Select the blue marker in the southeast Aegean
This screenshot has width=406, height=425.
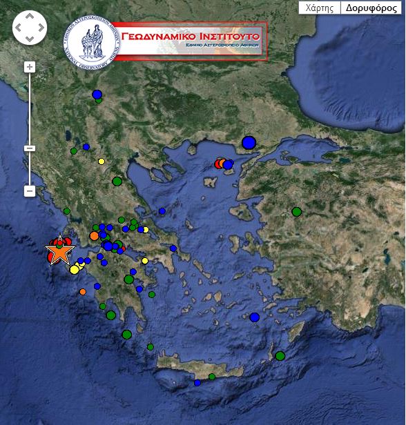[254, 317]
